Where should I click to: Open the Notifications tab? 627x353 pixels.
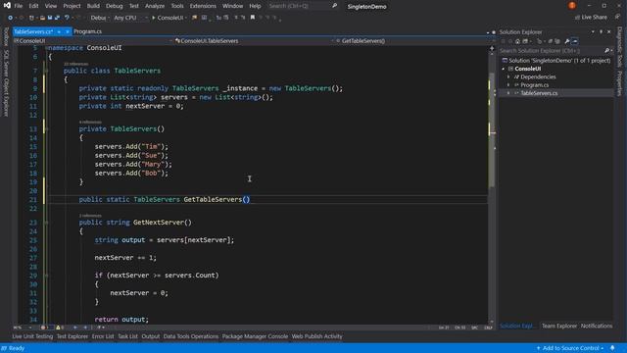coord(597,326)
